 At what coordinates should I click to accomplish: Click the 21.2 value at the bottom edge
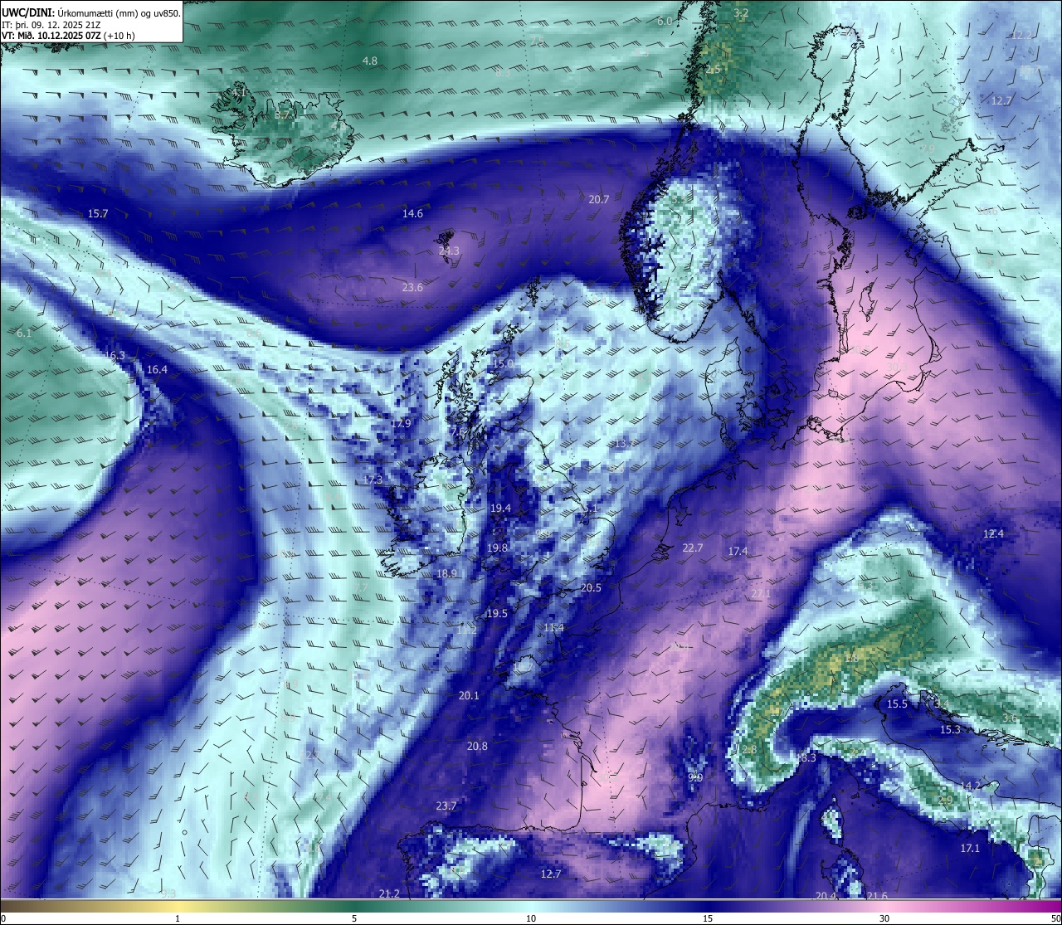click(389, 894)
